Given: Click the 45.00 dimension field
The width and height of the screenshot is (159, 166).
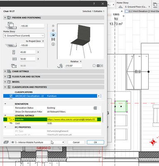Looking at the screenshot, I should click(x=28, y=52).
